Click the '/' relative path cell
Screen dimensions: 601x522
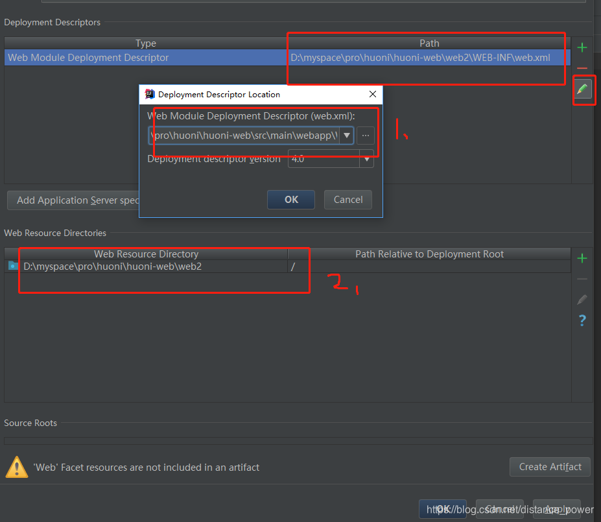tap(429, 267)
